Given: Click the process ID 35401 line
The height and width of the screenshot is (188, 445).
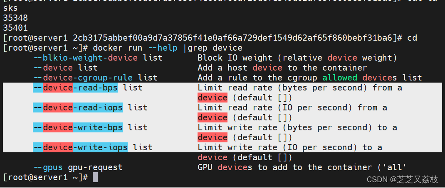Looking at the screenshot, I should point(15,28).
